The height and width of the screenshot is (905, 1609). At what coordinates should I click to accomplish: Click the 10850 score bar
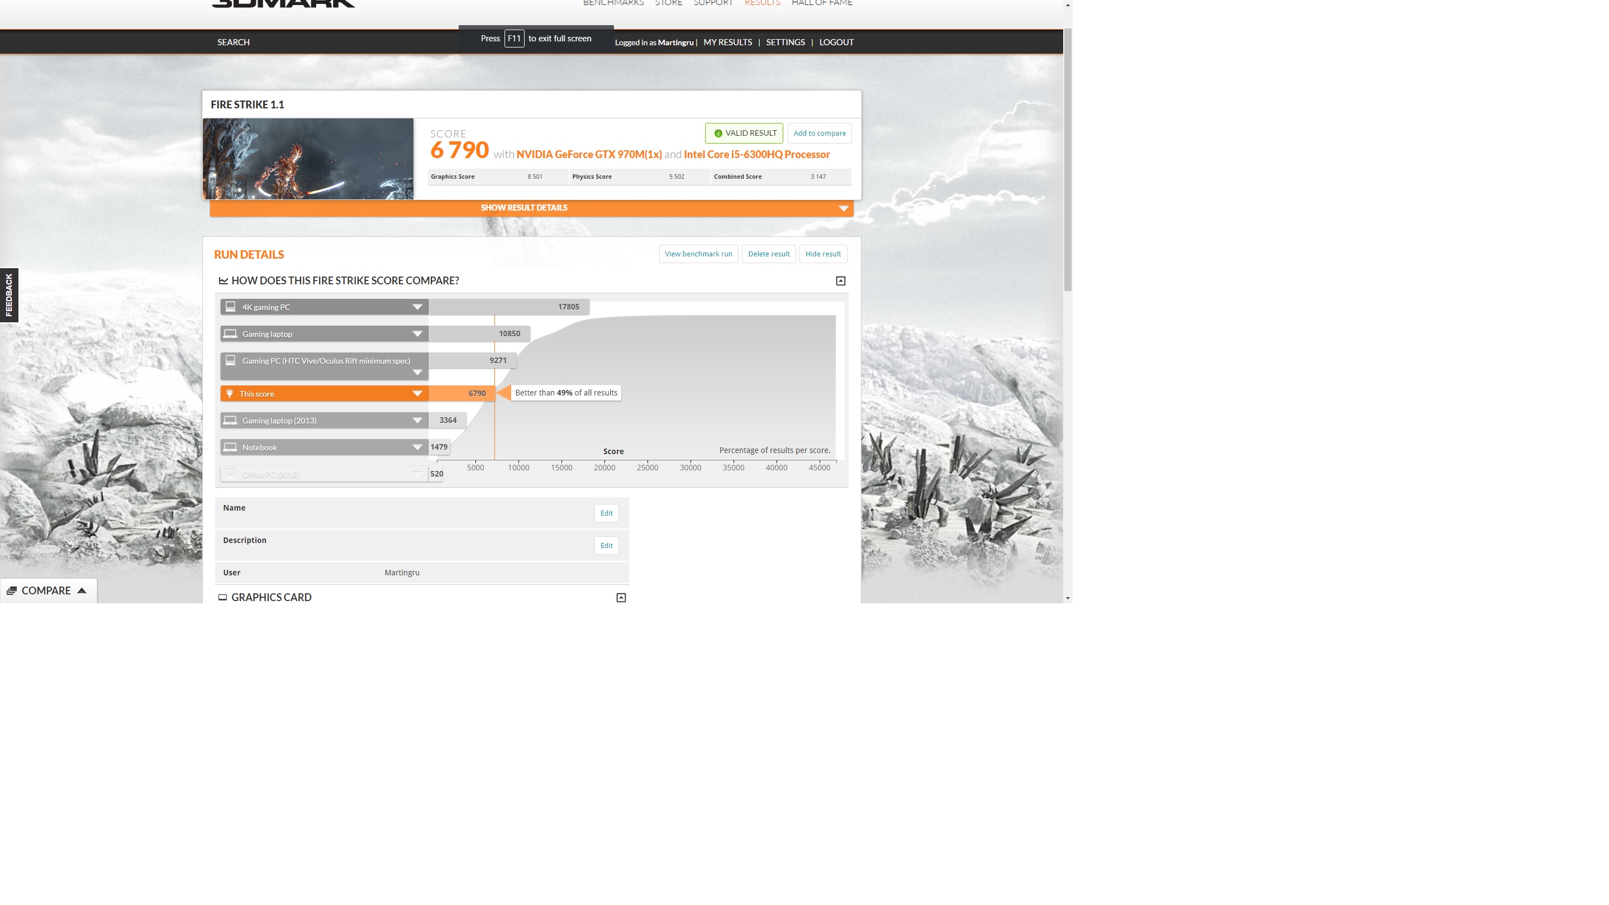480,334
